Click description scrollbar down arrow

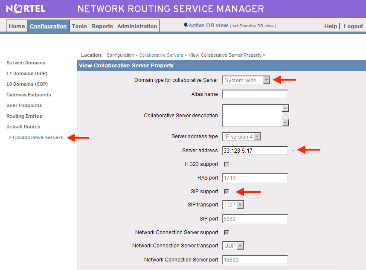(285, 123)
